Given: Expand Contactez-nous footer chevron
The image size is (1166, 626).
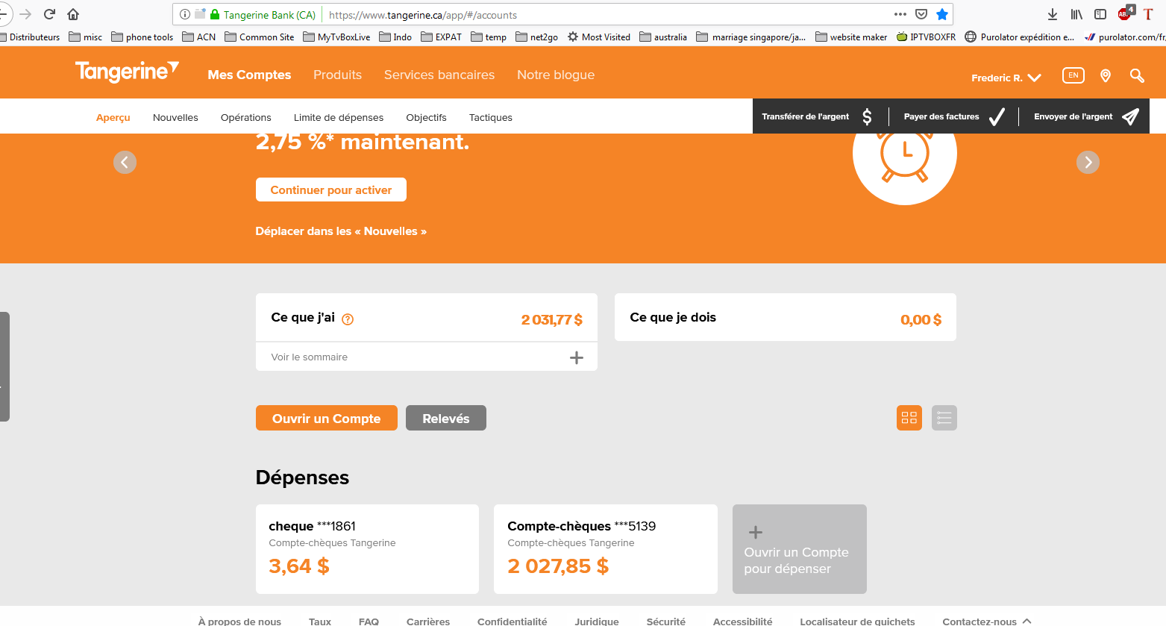Looking at the screenshot, I should [1027, 620].
